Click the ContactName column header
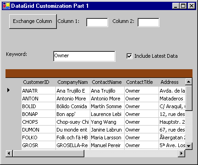This screenshot has height=165, width=198. coord(107,82)
